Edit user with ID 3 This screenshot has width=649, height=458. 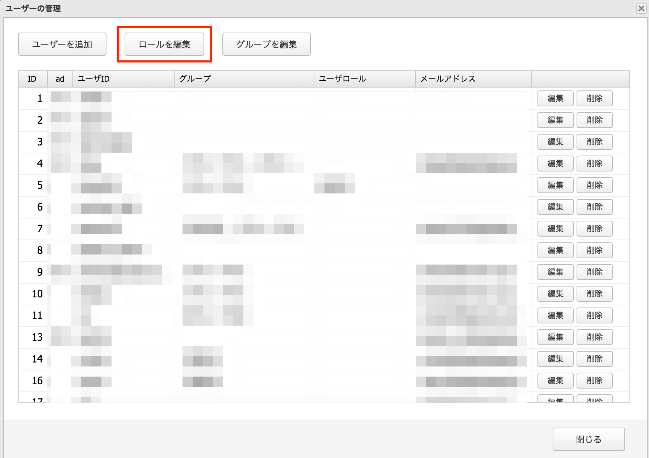(x=556, y=142)
